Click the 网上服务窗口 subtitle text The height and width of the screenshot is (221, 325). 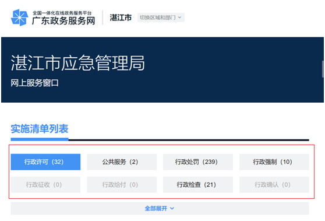point(34,83)
